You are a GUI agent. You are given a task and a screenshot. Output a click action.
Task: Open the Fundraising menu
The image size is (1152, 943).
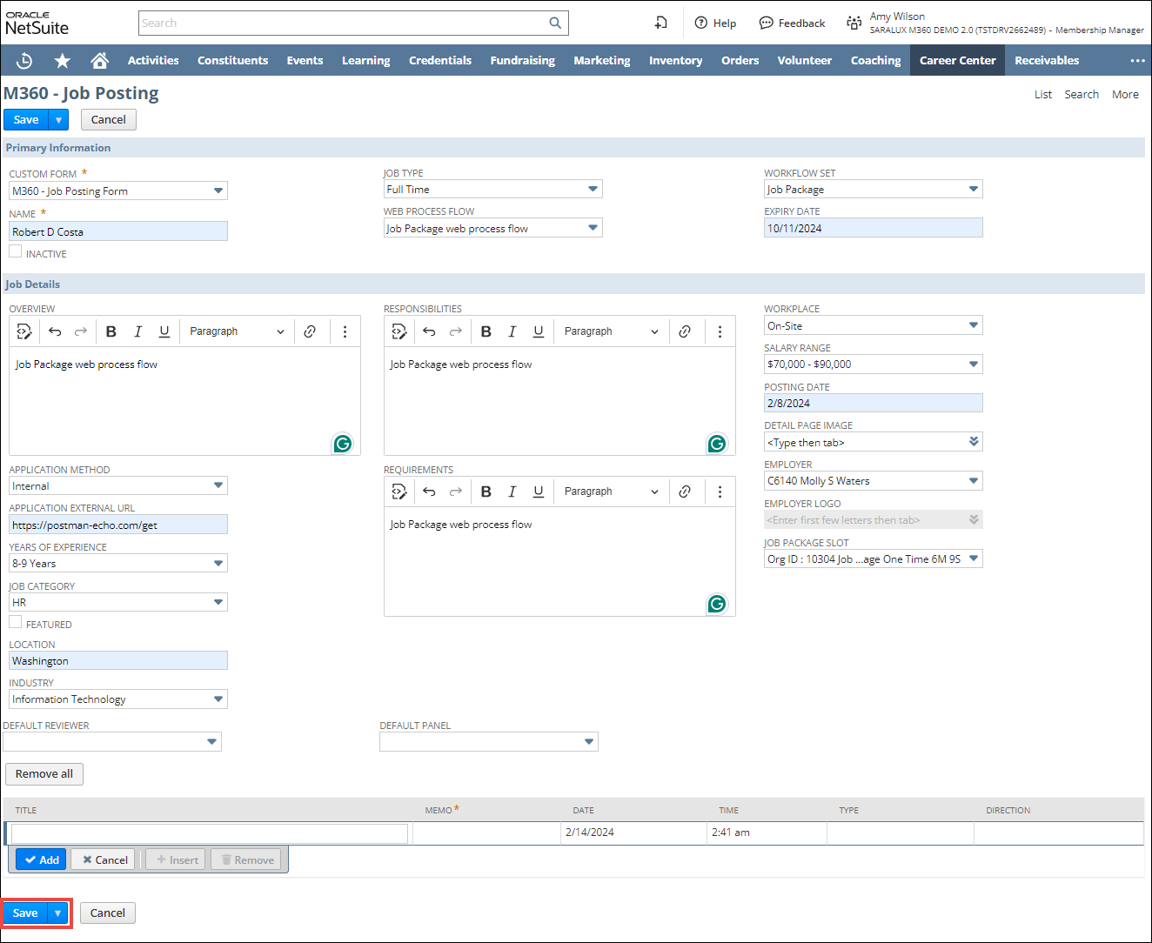522,60
